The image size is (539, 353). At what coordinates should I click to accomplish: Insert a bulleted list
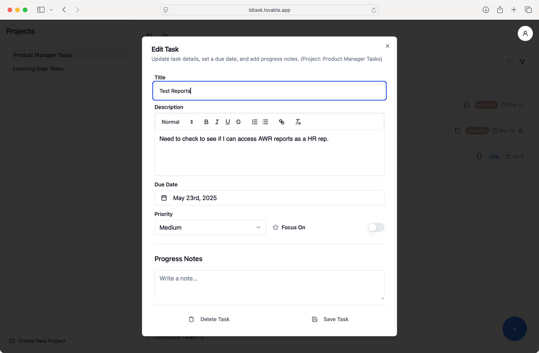pos(265,122)
